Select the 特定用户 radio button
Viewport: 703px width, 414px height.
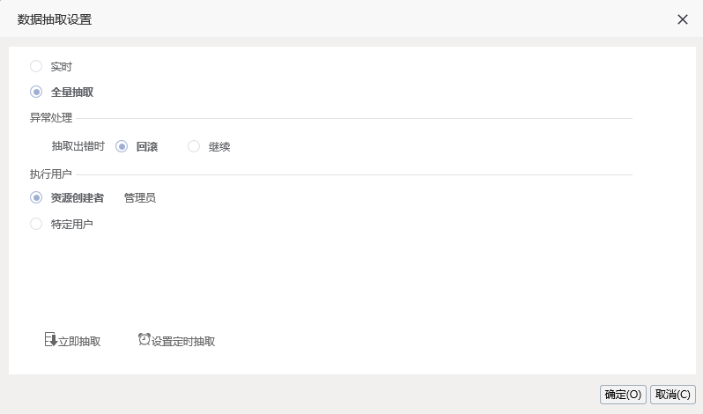(x=36, y=224)
